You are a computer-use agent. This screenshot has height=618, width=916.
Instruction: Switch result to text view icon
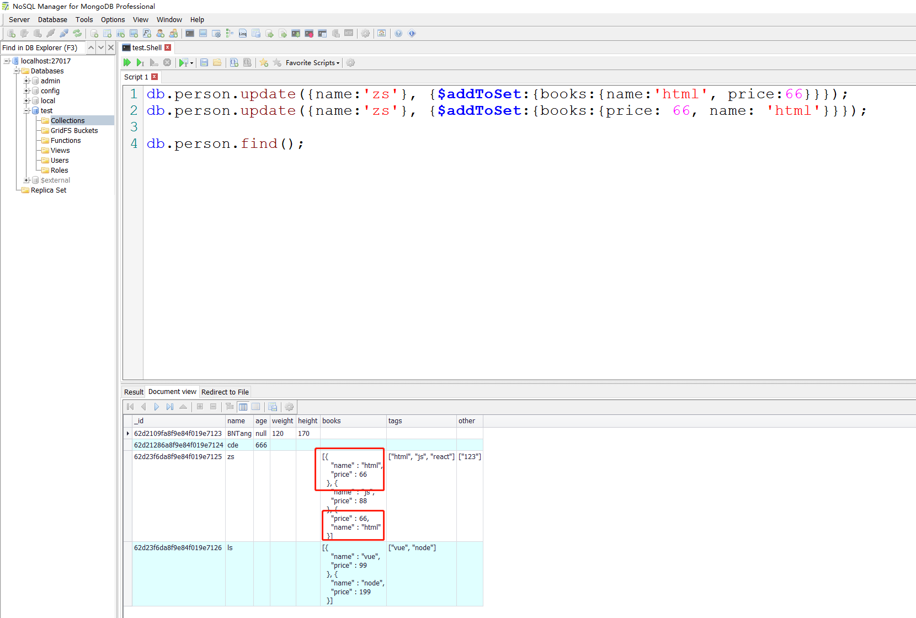(x=256, y=407)
